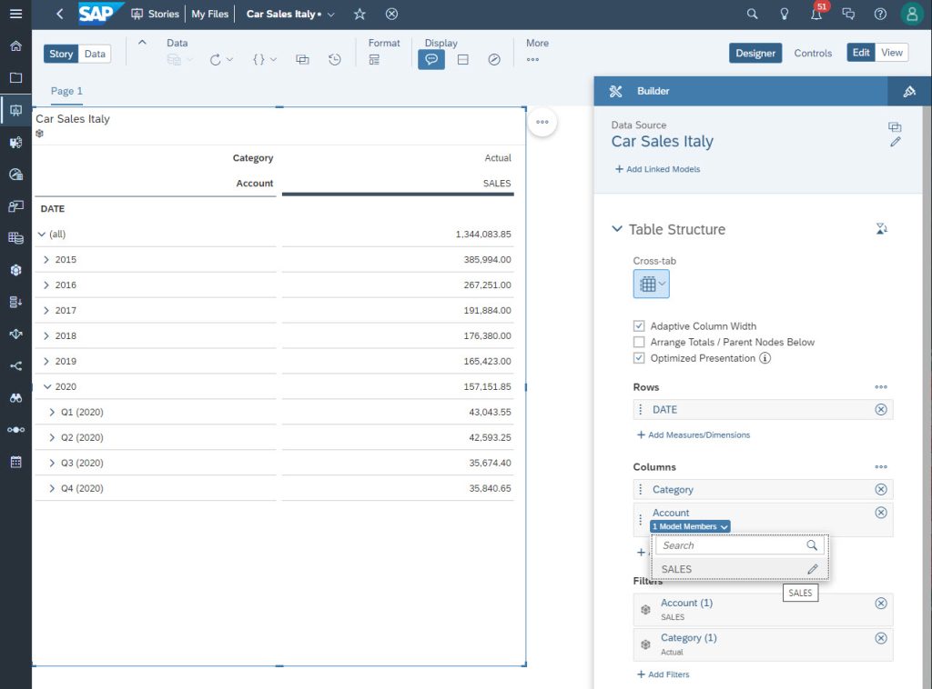Collapse the toolbar with up chevron
Image resolution: width=932 pixels, height=689 pixels.
[x=142, y=42]
